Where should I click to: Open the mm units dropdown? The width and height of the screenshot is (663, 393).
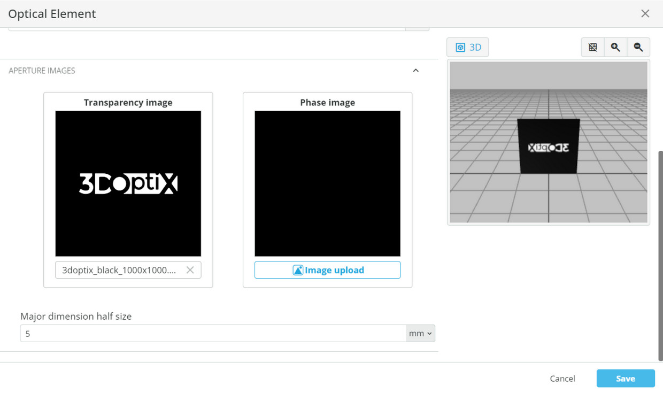tap(420, 333)
